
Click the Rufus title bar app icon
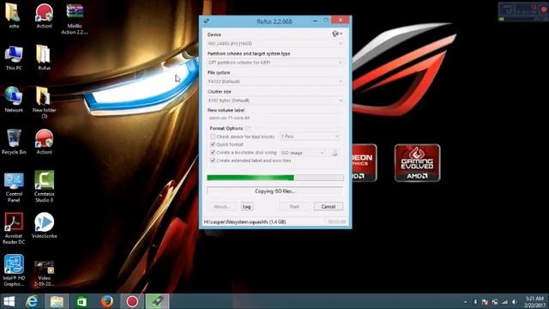coord(207,21)
